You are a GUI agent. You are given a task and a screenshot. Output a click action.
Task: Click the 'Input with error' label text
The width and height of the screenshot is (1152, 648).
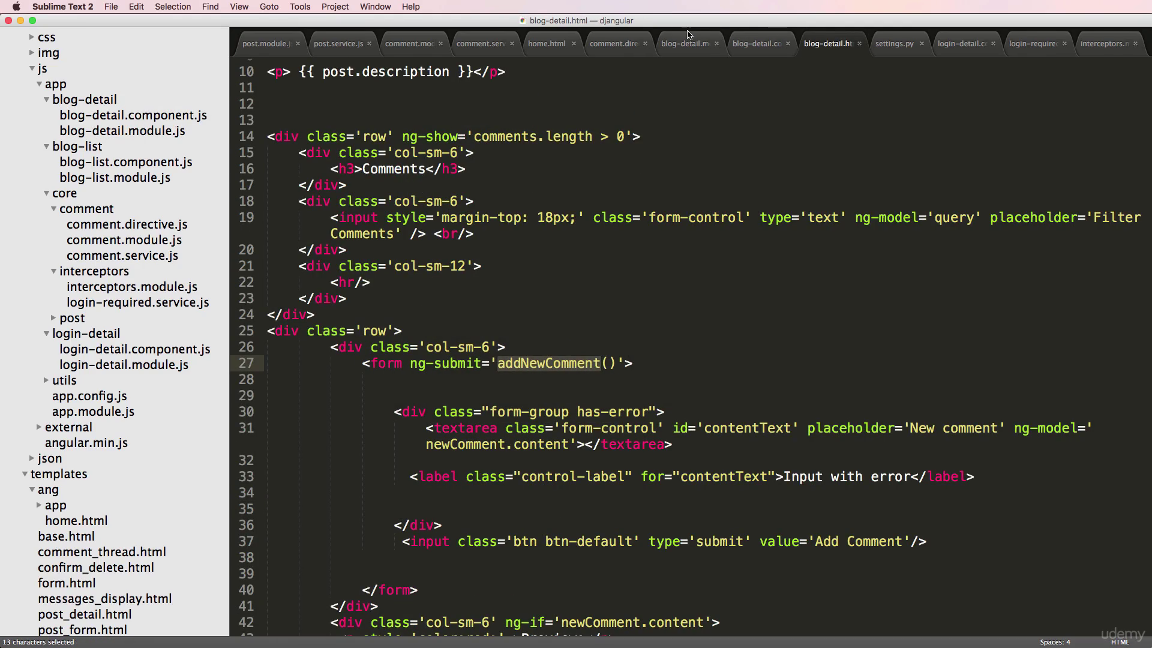coord(847,477)
